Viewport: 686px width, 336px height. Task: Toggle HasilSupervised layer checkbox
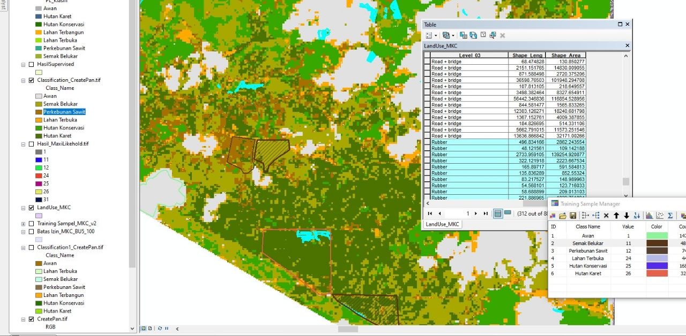tap(31, 64)
